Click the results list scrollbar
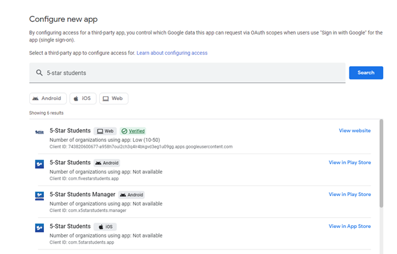This screenshot has width=397, height=254. coord(381,164)
